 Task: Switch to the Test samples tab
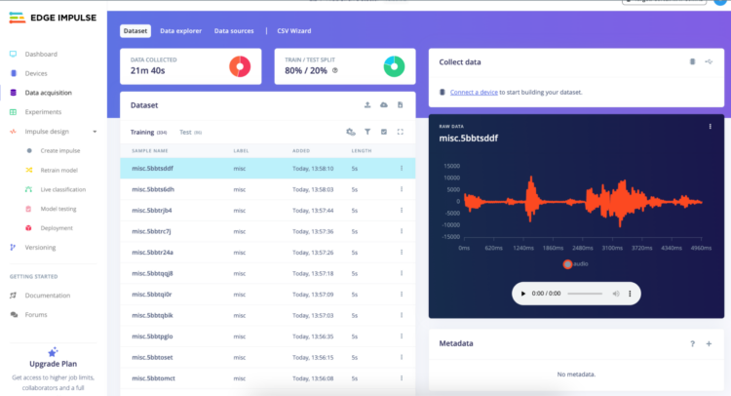click(x=185, y=132)
